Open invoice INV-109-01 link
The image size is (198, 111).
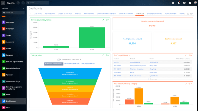coord(118,66)
